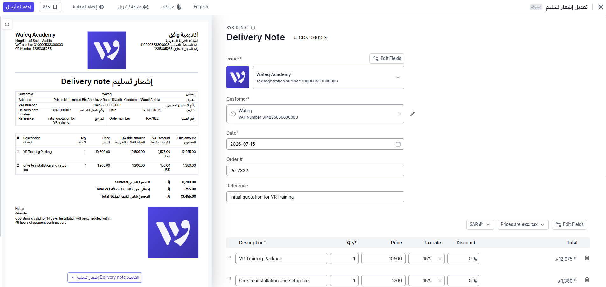Click the 'Delivery Note' form heading
Image resolution: width=606 pixels, height=287 pixels.
[256, 37]
